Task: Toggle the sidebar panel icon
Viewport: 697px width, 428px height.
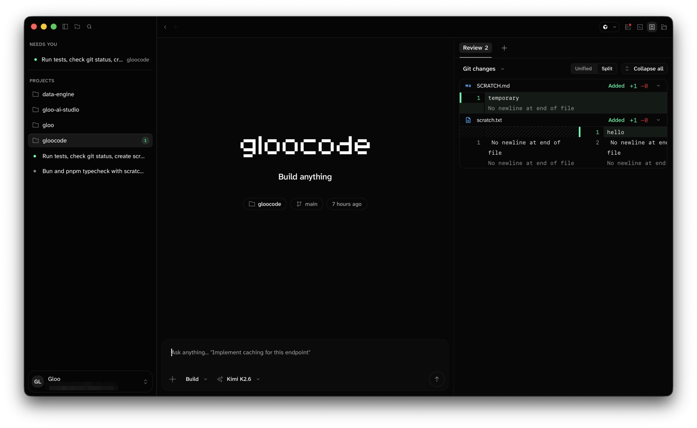Action: pyautogui.click(x=65, y=26)
